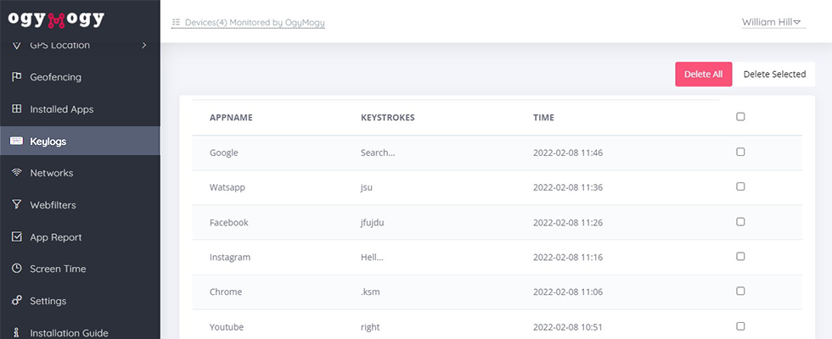Click the Screen Time clock icon
Image resolution: width=832 pixels, height=339 pixels.
pyautogui.click(x=16, y=269)
